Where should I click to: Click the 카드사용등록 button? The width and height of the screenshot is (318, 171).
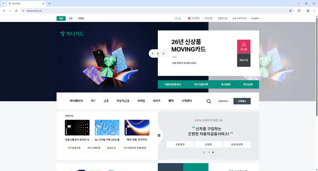tap(94, 148)
